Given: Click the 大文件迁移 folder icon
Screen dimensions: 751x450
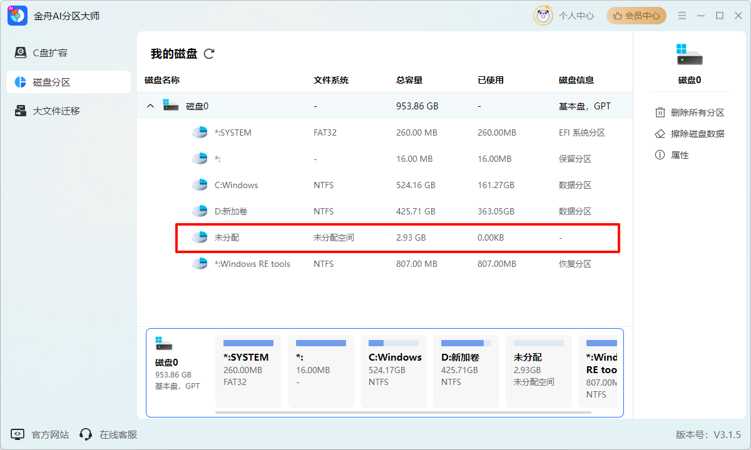Looking at the screenshot, I should click(x=21, y=111).
